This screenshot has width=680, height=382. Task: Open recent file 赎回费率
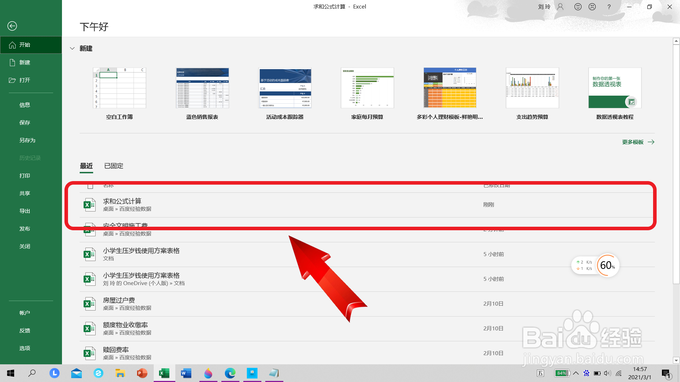(367, 353)
